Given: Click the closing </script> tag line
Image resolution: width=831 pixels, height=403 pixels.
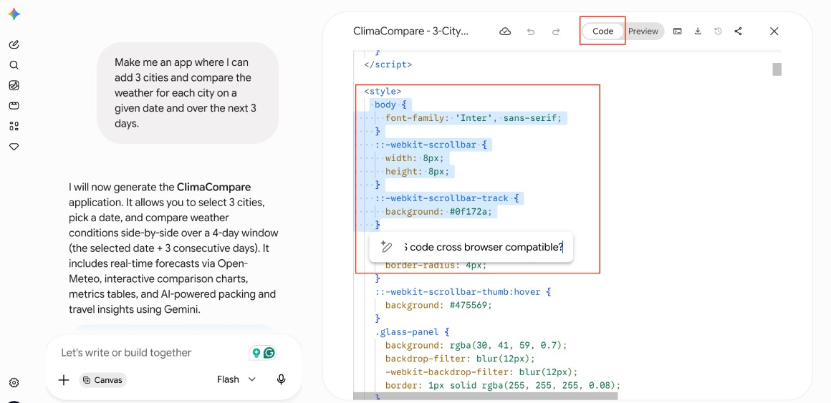Looking at the screenshot, I should (388, 64).
